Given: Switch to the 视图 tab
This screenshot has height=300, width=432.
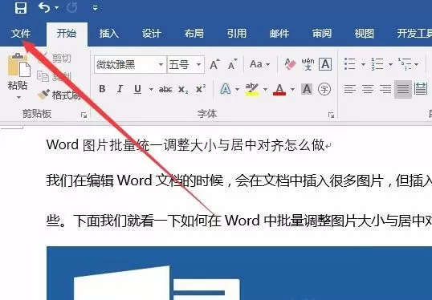Looking at the screenshot, I should point(365,34).
